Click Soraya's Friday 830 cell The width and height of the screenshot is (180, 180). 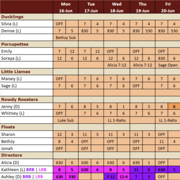tap(161, 58)
